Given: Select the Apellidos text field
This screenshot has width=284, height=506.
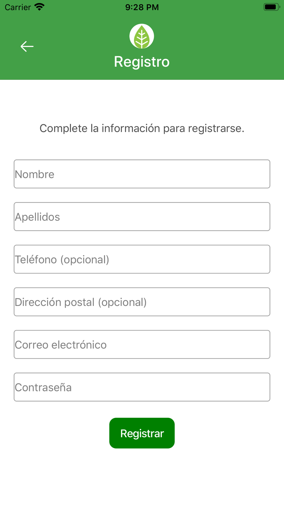Looking at the screenshot, I should pyautogui.click(x=142, y=217).
